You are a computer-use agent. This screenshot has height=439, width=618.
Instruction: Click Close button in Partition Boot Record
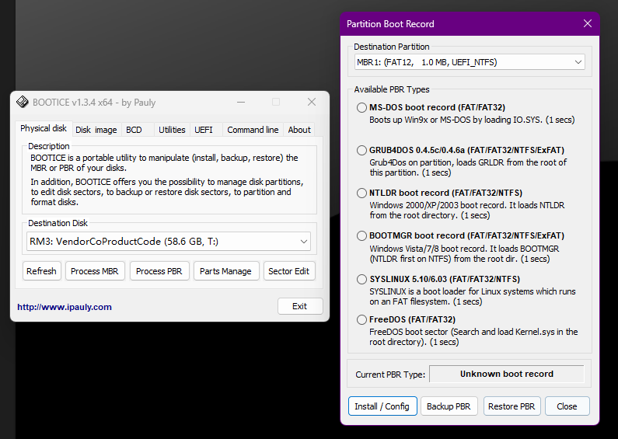pos(567,406)
